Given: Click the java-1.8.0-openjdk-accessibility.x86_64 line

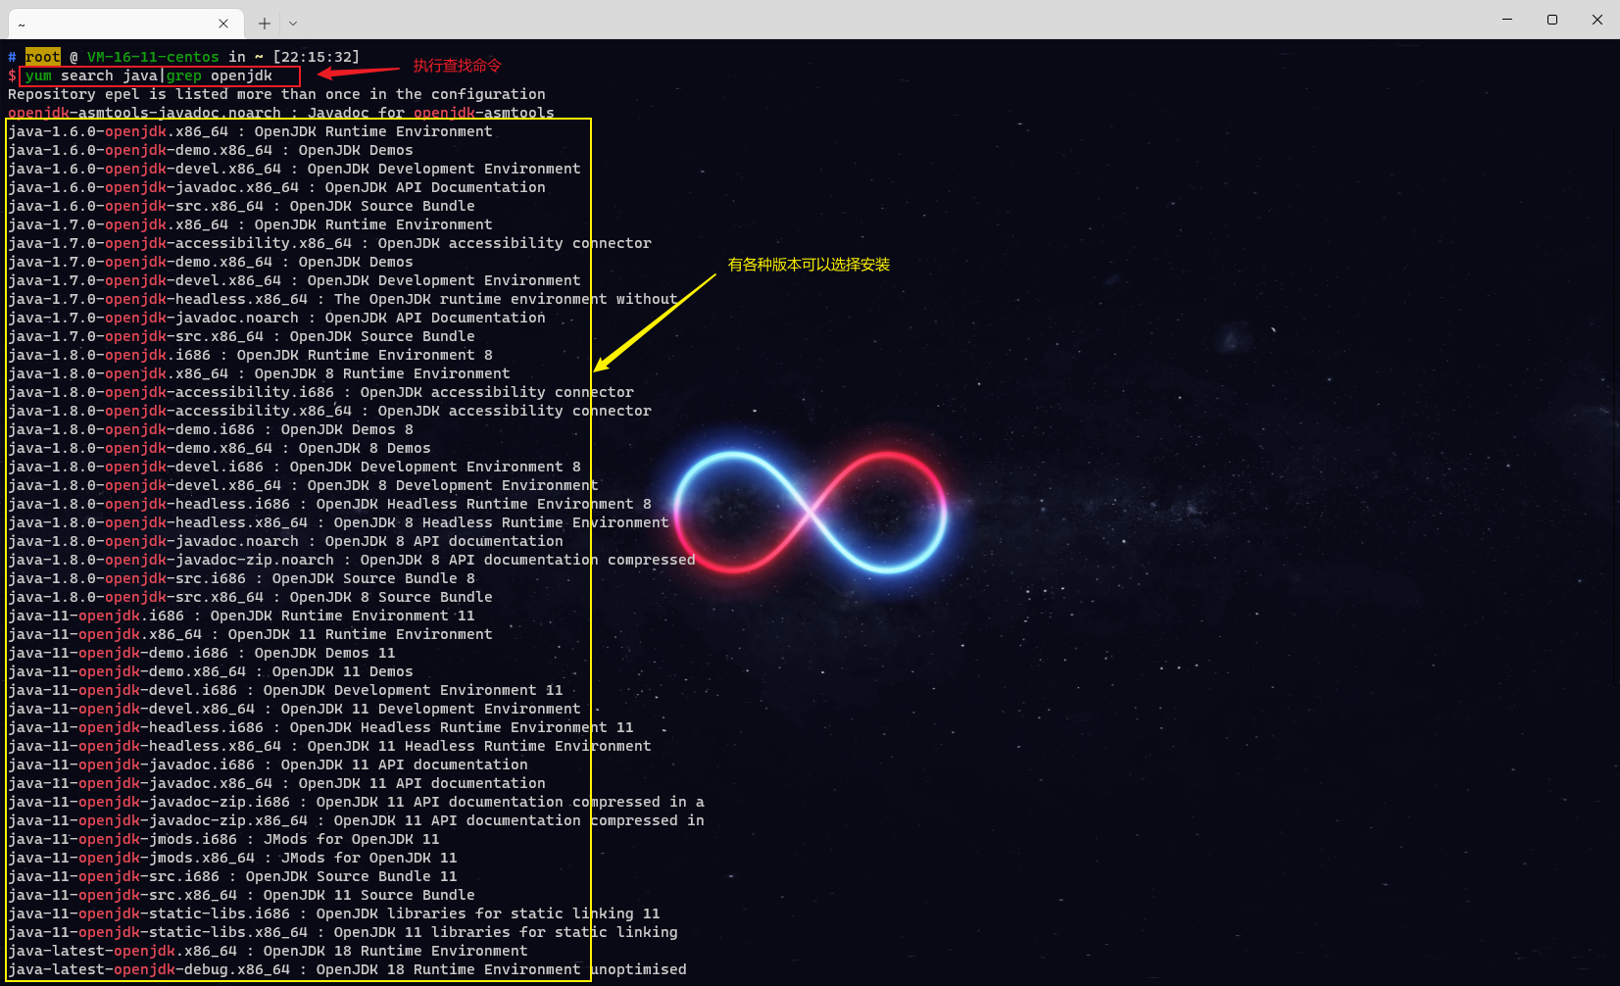Looking at the screenshot, I should [329, 411].
